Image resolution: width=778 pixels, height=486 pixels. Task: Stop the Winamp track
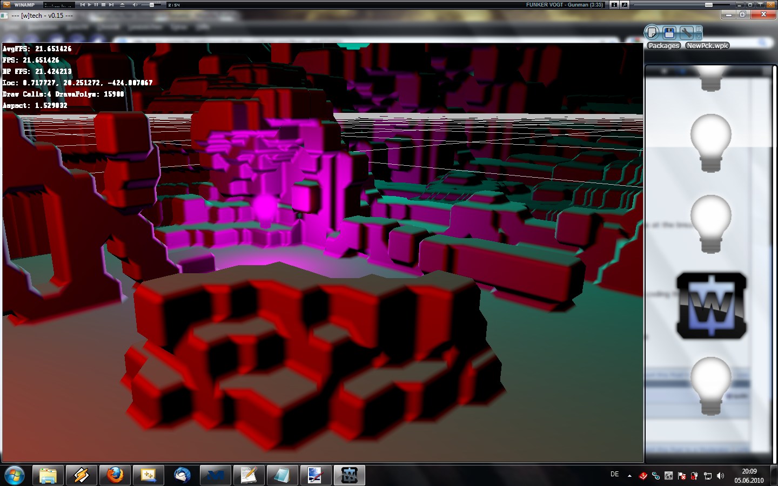[x=104, y=4]
